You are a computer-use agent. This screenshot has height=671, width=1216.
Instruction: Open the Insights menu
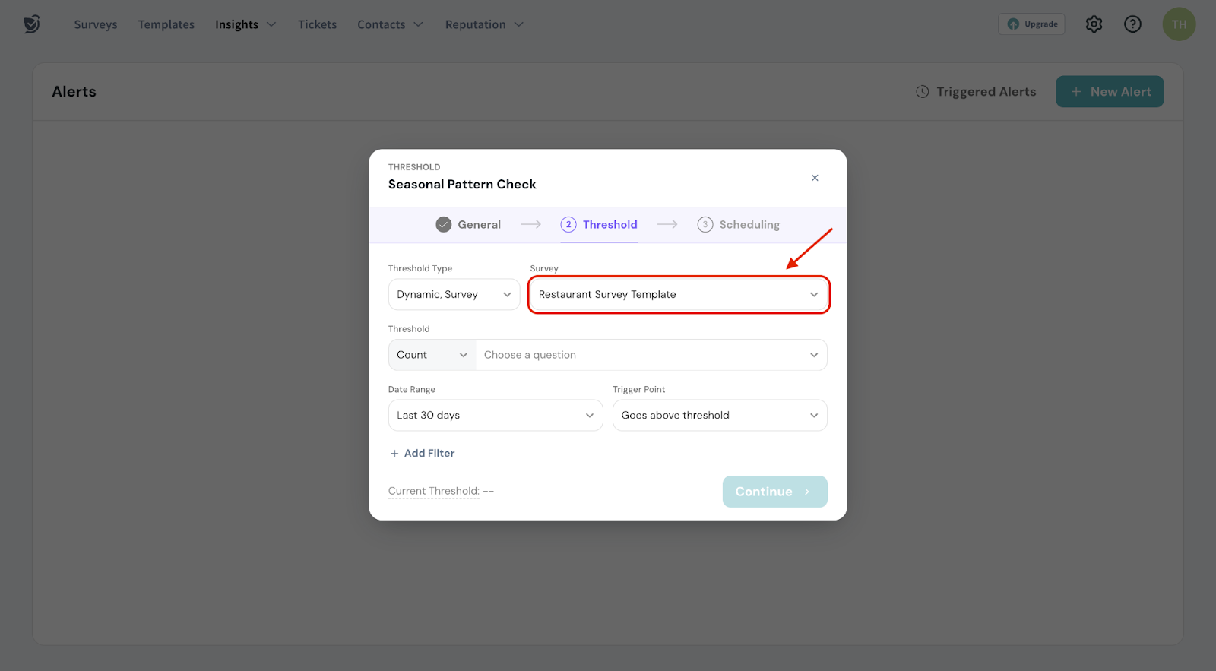pyautogui.click(x=245, y=24)
